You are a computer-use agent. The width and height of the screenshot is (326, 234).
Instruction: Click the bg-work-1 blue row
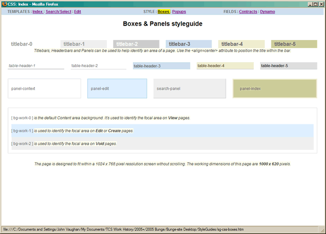pos(162,131)
